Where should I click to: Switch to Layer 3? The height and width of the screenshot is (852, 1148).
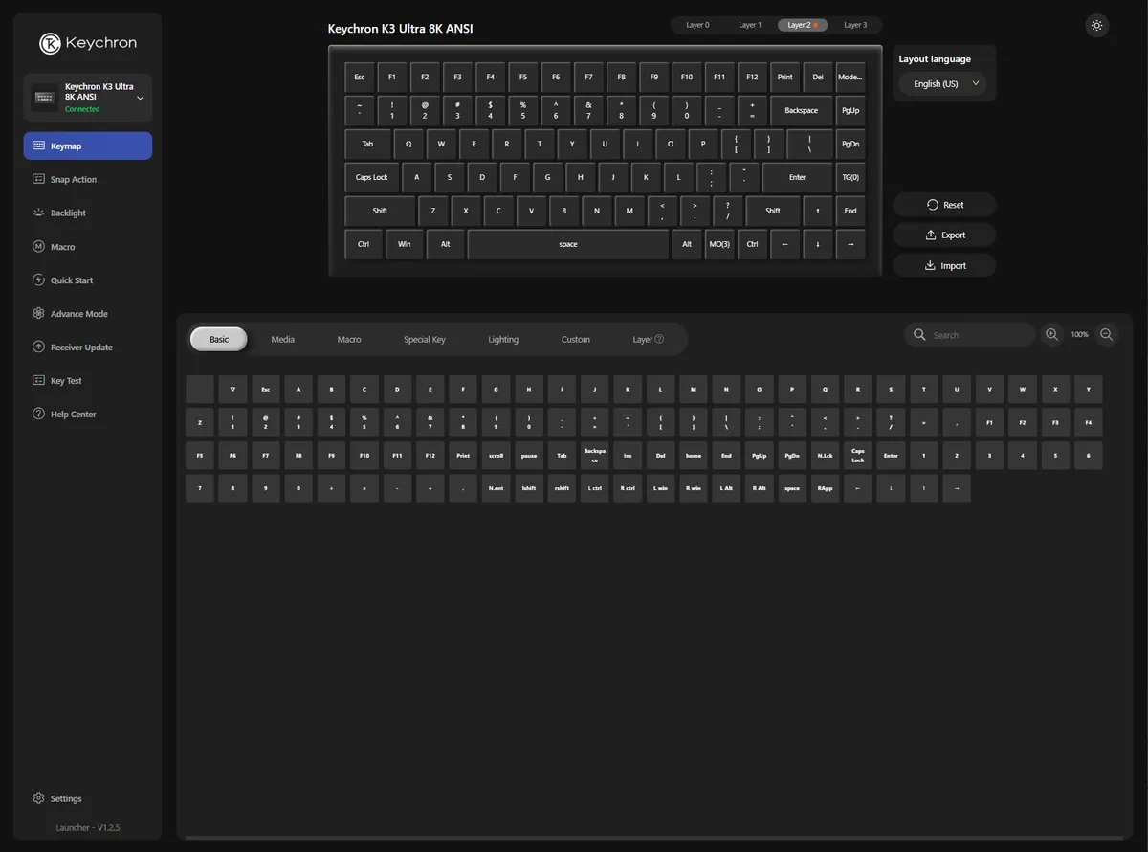tap(855, 25)
